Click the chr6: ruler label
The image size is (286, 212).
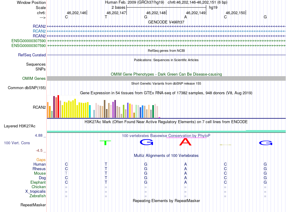click(41, 13)
